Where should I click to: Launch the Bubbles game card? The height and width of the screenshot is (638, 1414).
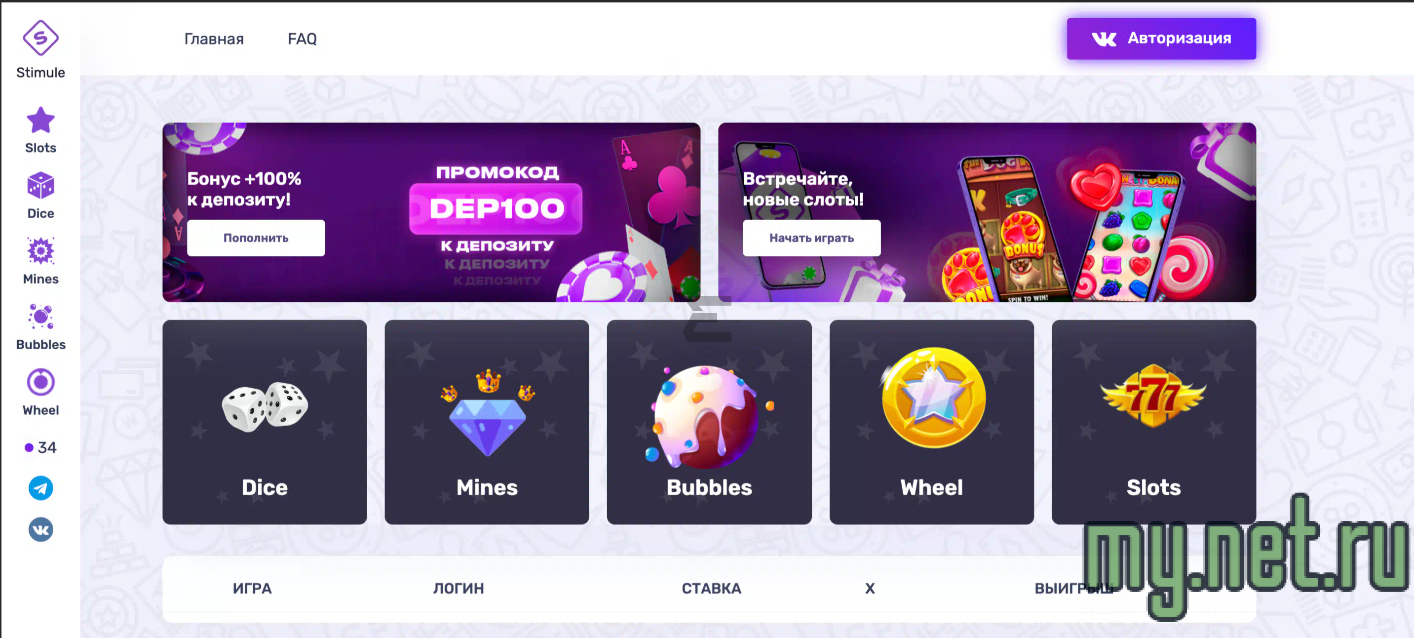(x=709, y=422)
